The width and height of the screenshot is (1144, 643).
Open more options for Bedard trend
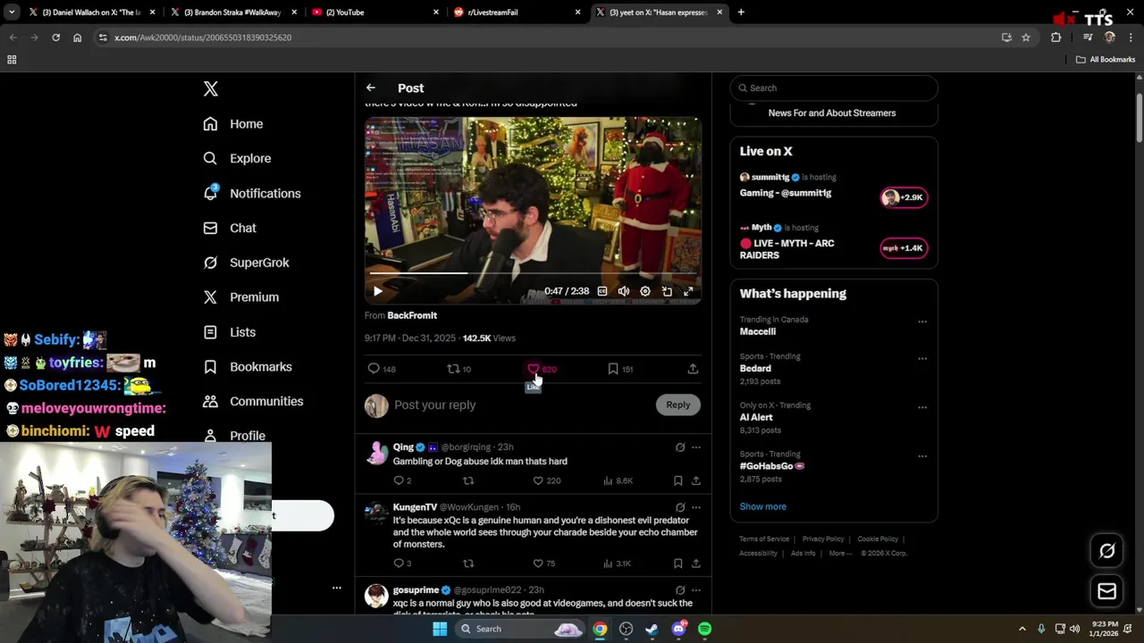pos(922,358)
